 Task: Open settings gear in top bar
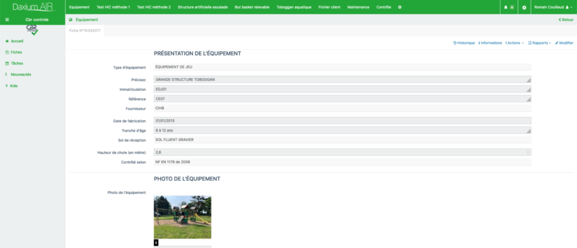pyautogui.click(x=525, y=7)
